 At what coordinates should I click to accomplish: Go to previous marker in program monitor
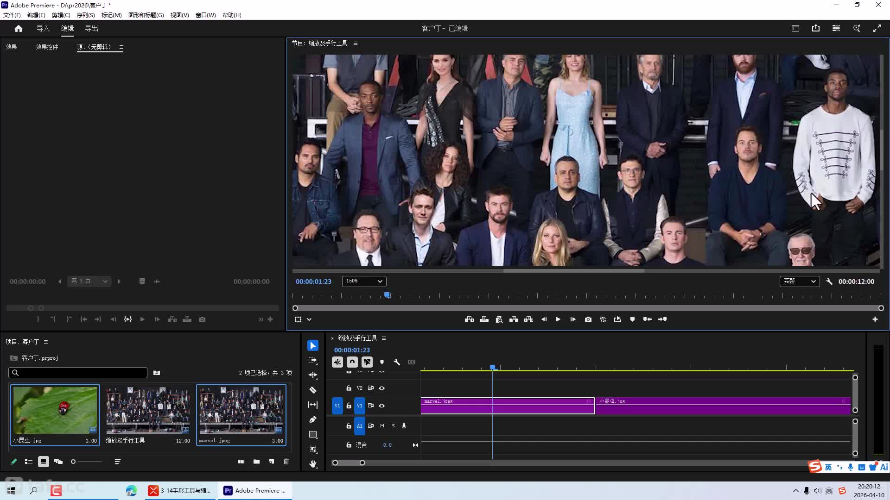pyautogui.click(x=648, y=319)
